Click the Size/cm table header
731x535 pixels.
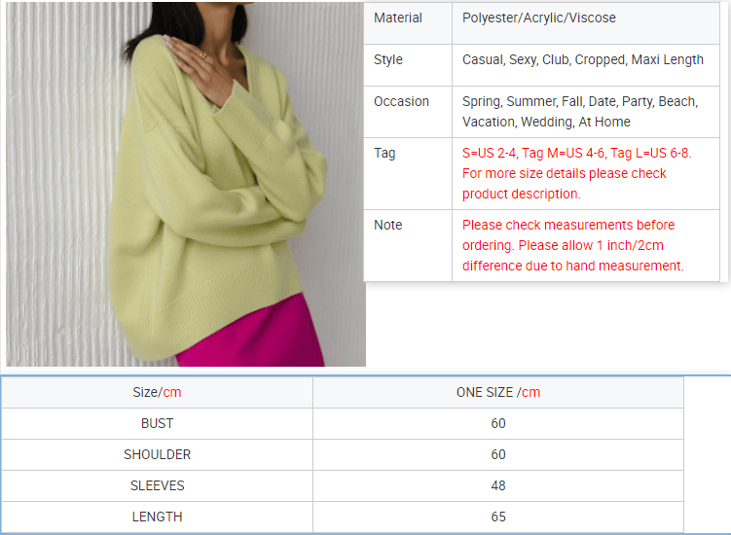pos(157,392)
